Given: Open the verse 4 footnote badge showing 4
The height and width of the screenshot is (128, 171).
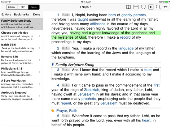Looking at the screenshot, I should (x=66, y=85).
